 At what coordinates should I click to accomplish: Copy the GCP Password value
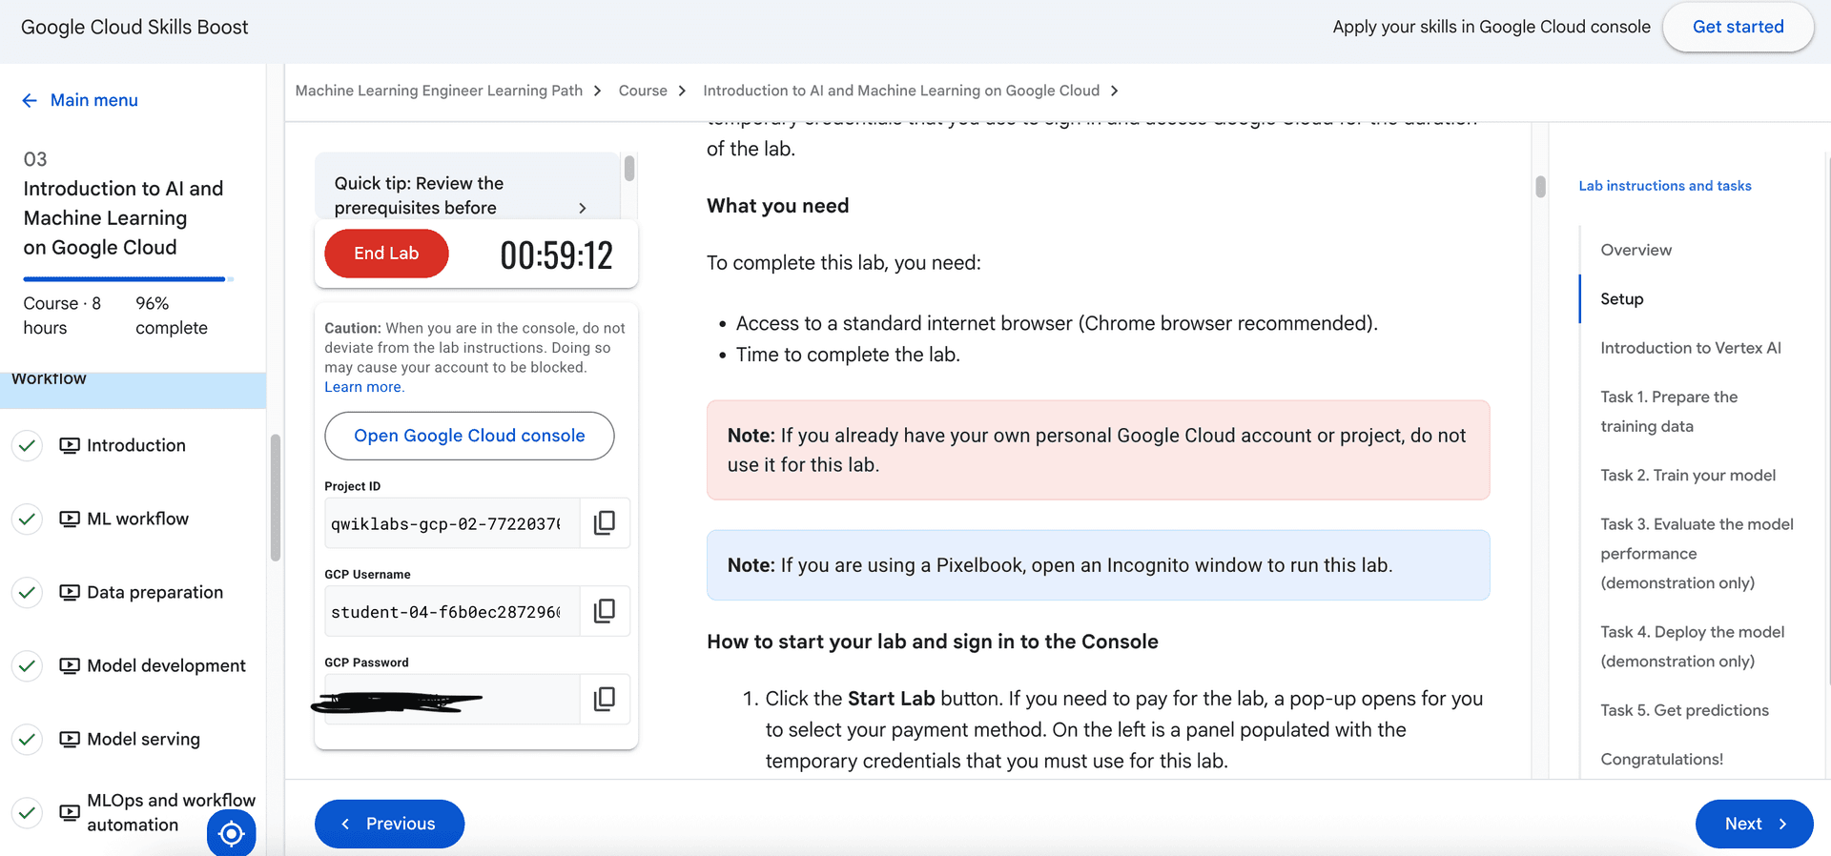pyautogui.click(x=605, y=699)
